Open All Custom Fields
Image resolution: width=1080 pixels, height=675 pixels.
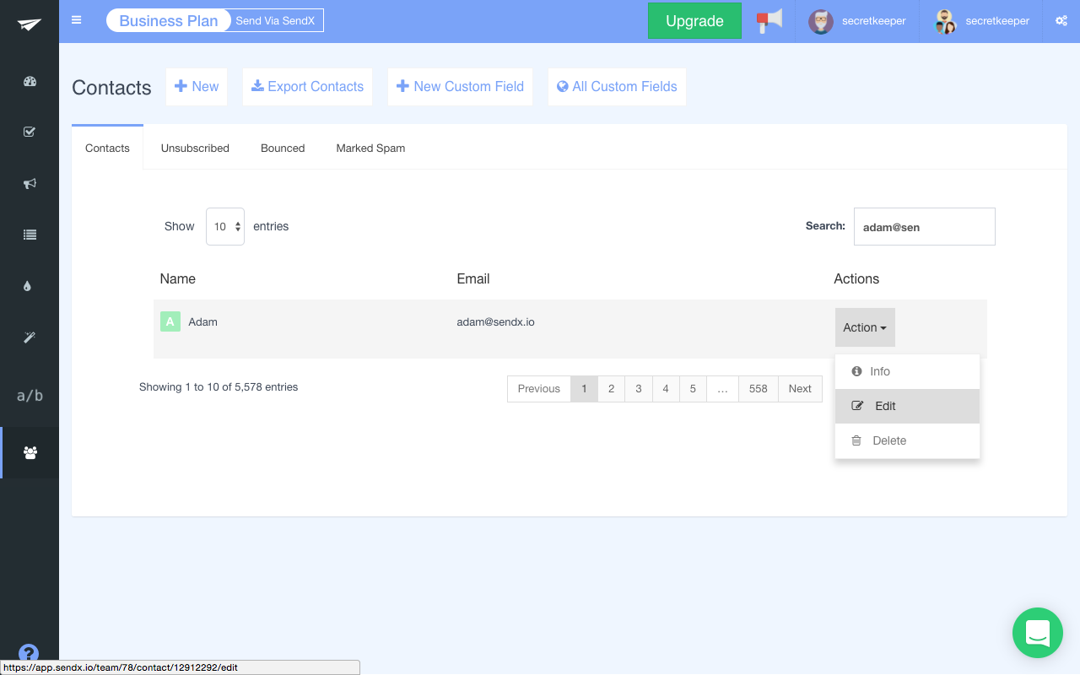click(617, 87)
